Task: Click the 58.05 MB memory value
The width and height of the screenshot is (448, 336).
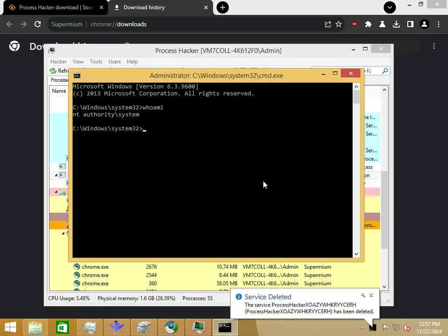Action: point(227,283)
